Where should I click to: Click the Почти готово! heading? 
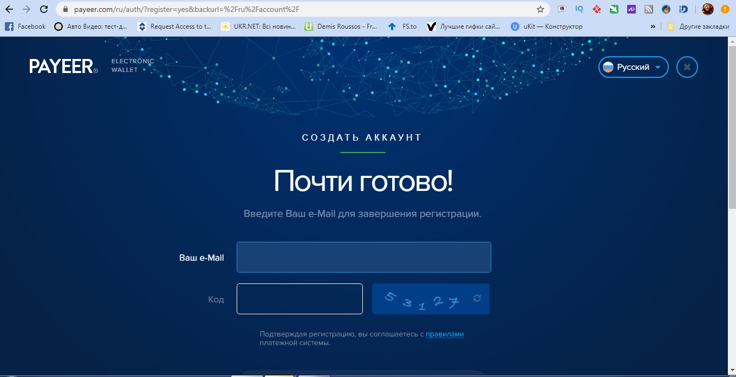click(x=363, y=181)
